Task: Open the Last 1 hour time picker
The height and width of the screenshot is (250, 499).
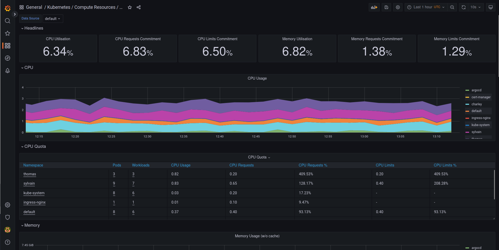Action: click(x=426, y=7)
